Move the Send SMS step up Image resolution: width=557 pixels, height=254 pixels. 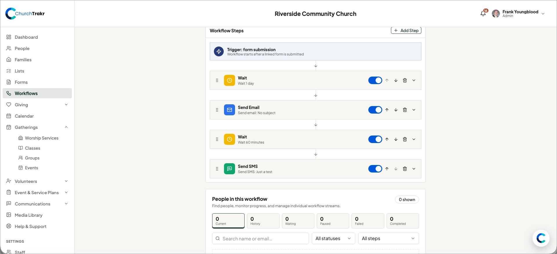pyautogui.click(x=387, y=169)
